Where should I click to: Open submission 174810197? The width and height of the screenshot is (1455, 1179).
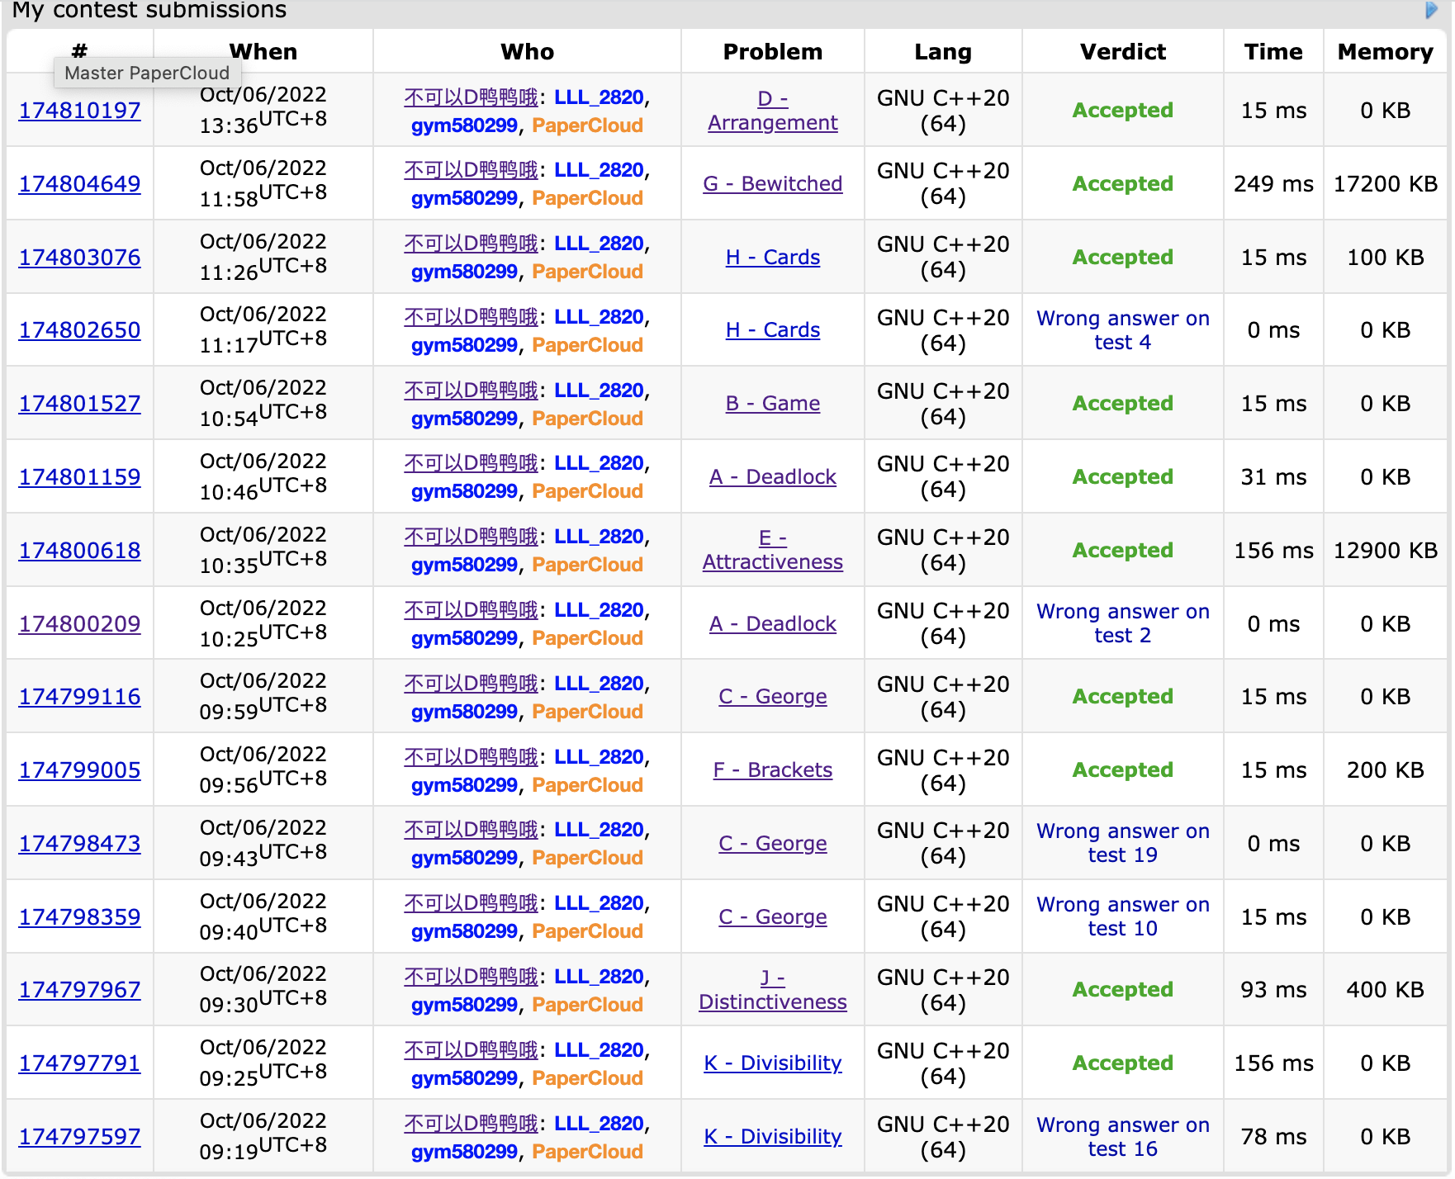pyautogui.click(x=79, y=111)
